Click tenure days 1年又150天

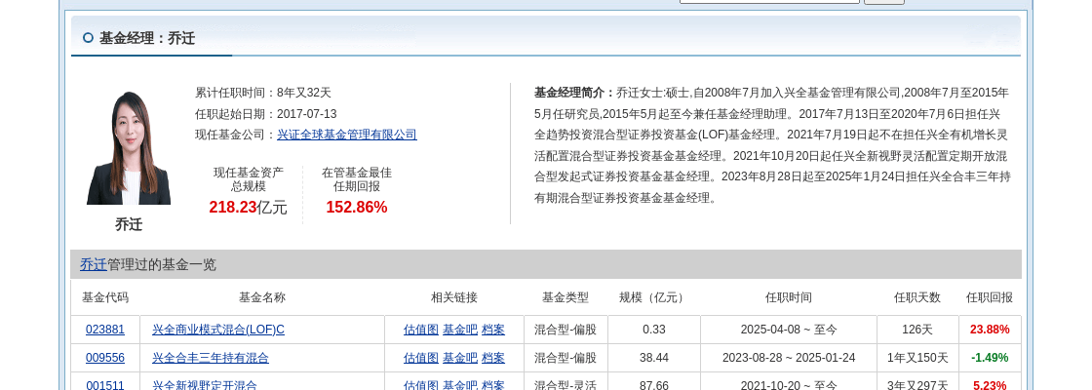tap(917, 358)
